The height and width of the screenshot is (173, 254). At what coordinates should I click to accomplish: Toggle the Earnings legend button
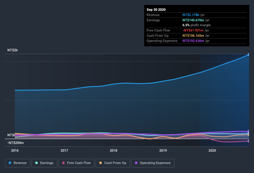tap(44, 163)
